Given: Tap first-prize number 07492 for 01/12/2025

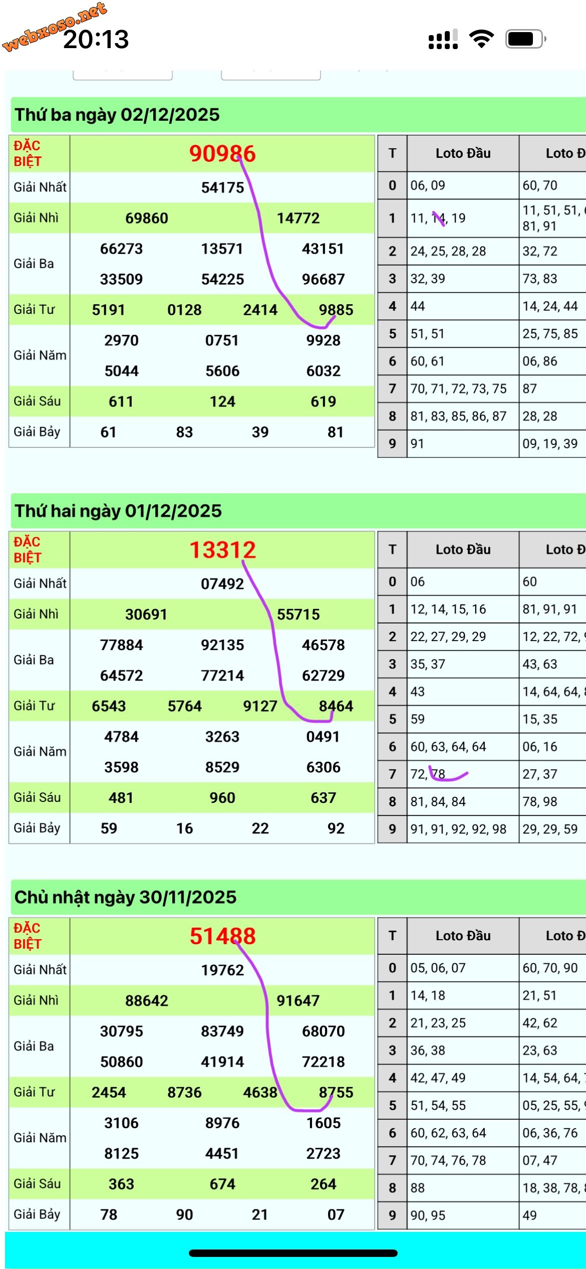Looking at the screenshot, I should [222, 584].
